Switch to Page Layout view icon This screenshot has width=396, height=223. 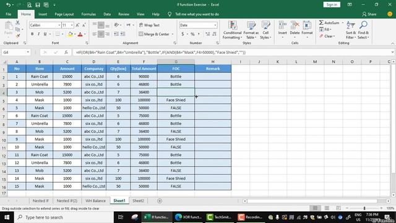[327, 208]
